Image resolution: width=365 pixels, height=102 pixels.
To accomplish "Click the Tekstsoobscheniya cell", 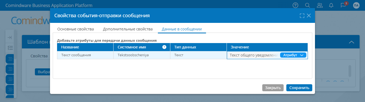I will click(142, 55).
